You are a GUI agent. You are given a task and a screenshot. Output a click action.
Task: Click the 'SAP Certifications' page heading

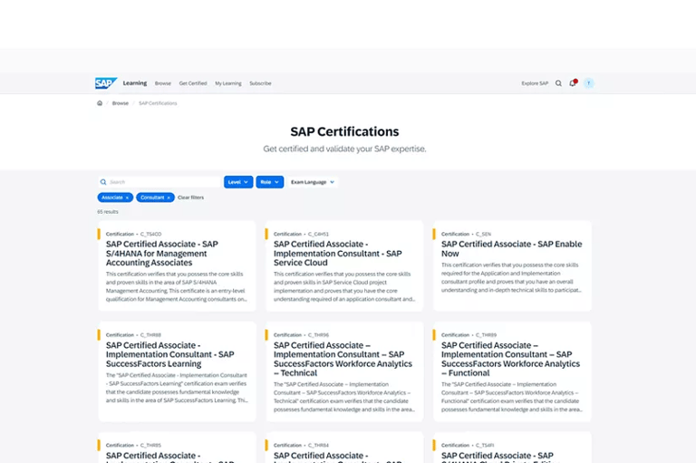pyautogui.click(x=344, y=131)
